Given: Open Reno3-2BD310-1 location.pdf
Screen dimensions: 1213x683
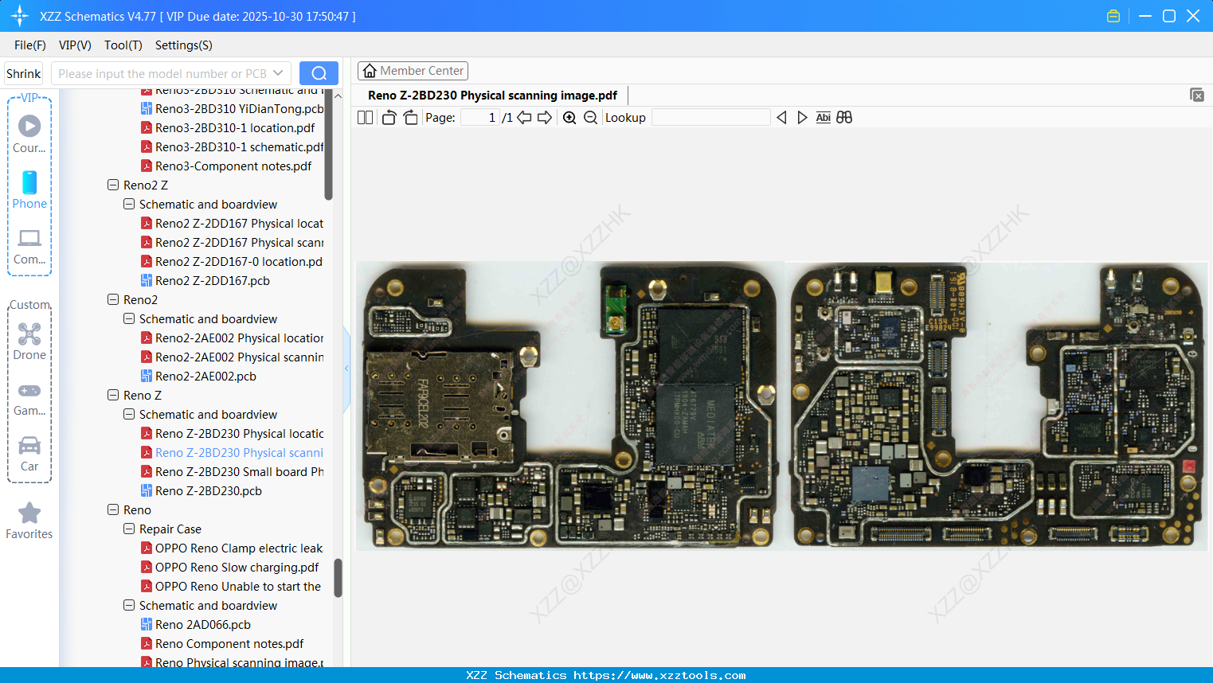Looking at the screenshot, I should point(235,127).
